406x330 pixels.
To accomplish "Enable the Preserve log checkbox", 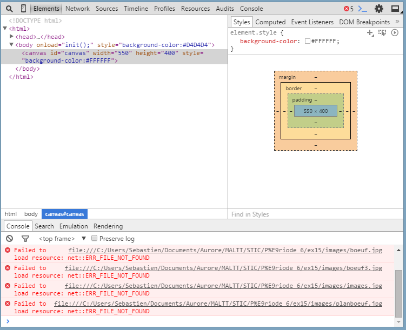I will [x=95, y=238].
